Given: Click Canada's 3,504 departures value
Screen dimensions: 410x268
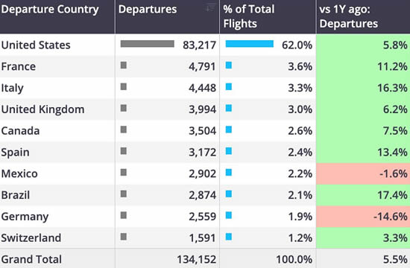Looking at the screenshot, I should point(202,131).
